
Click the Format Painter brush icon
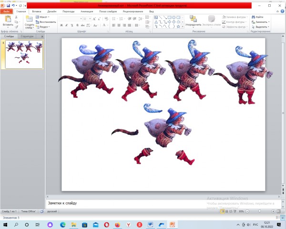(x=16, y=27)
